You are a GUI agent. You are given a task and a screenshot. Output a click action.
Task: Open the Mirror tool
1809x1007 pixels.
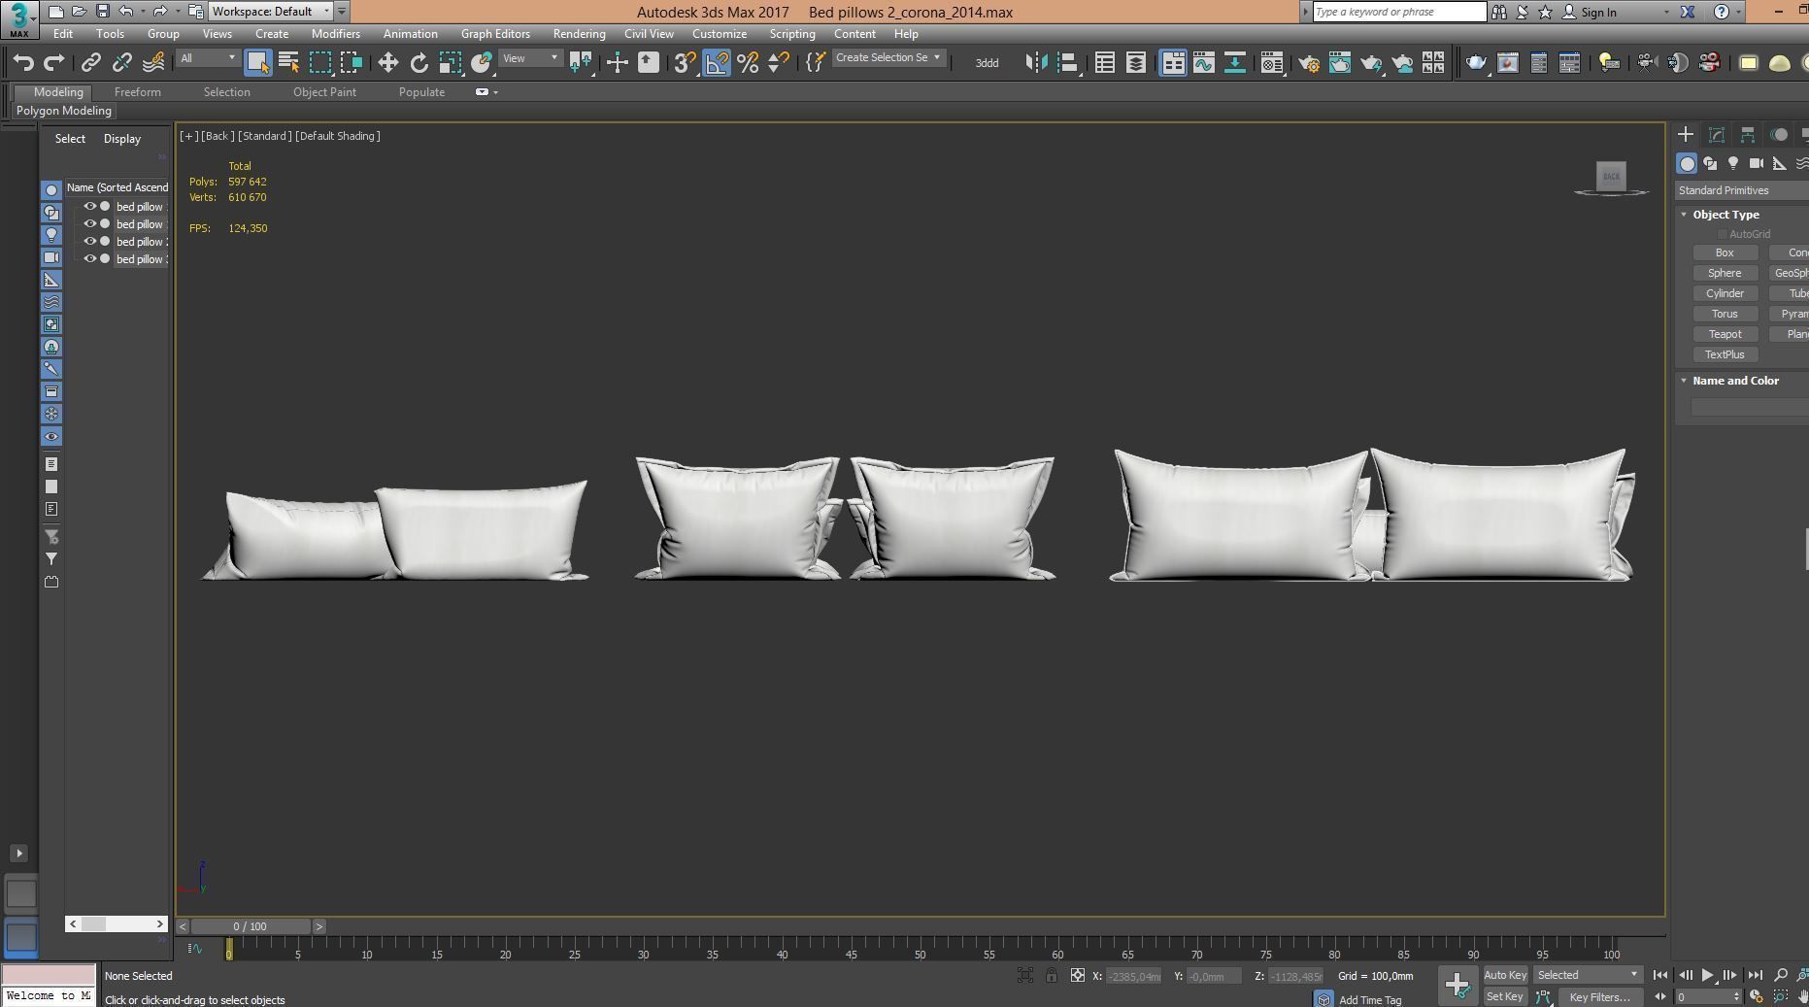pyautogui.click(x=1036, y=63)
